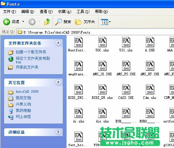
Task: Collapse the 文件和文件夹任务 panel
Action: (x=58, y=43)
